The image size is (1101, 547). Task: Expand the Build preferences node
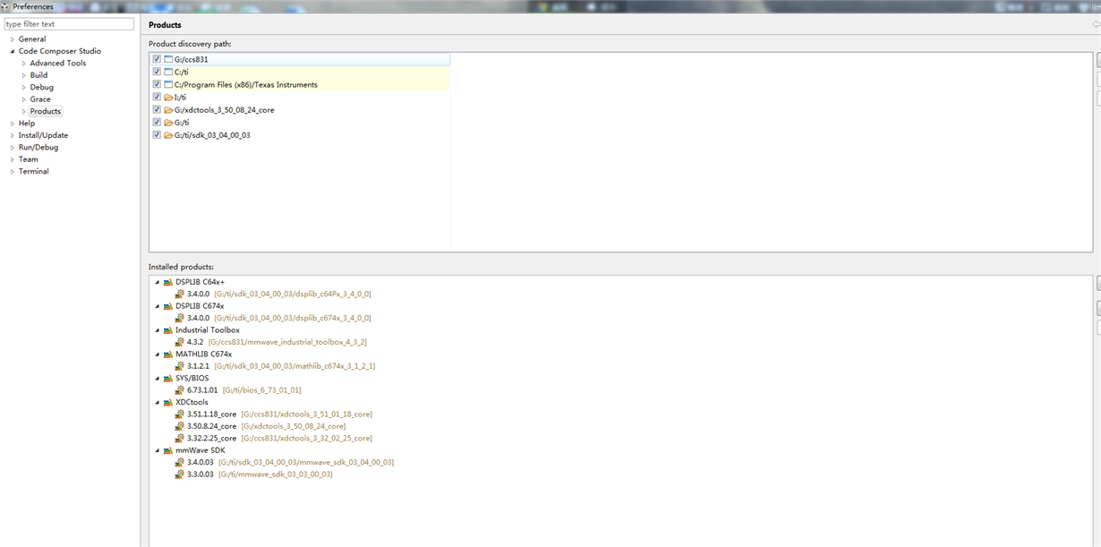click(x=24, y=76)
